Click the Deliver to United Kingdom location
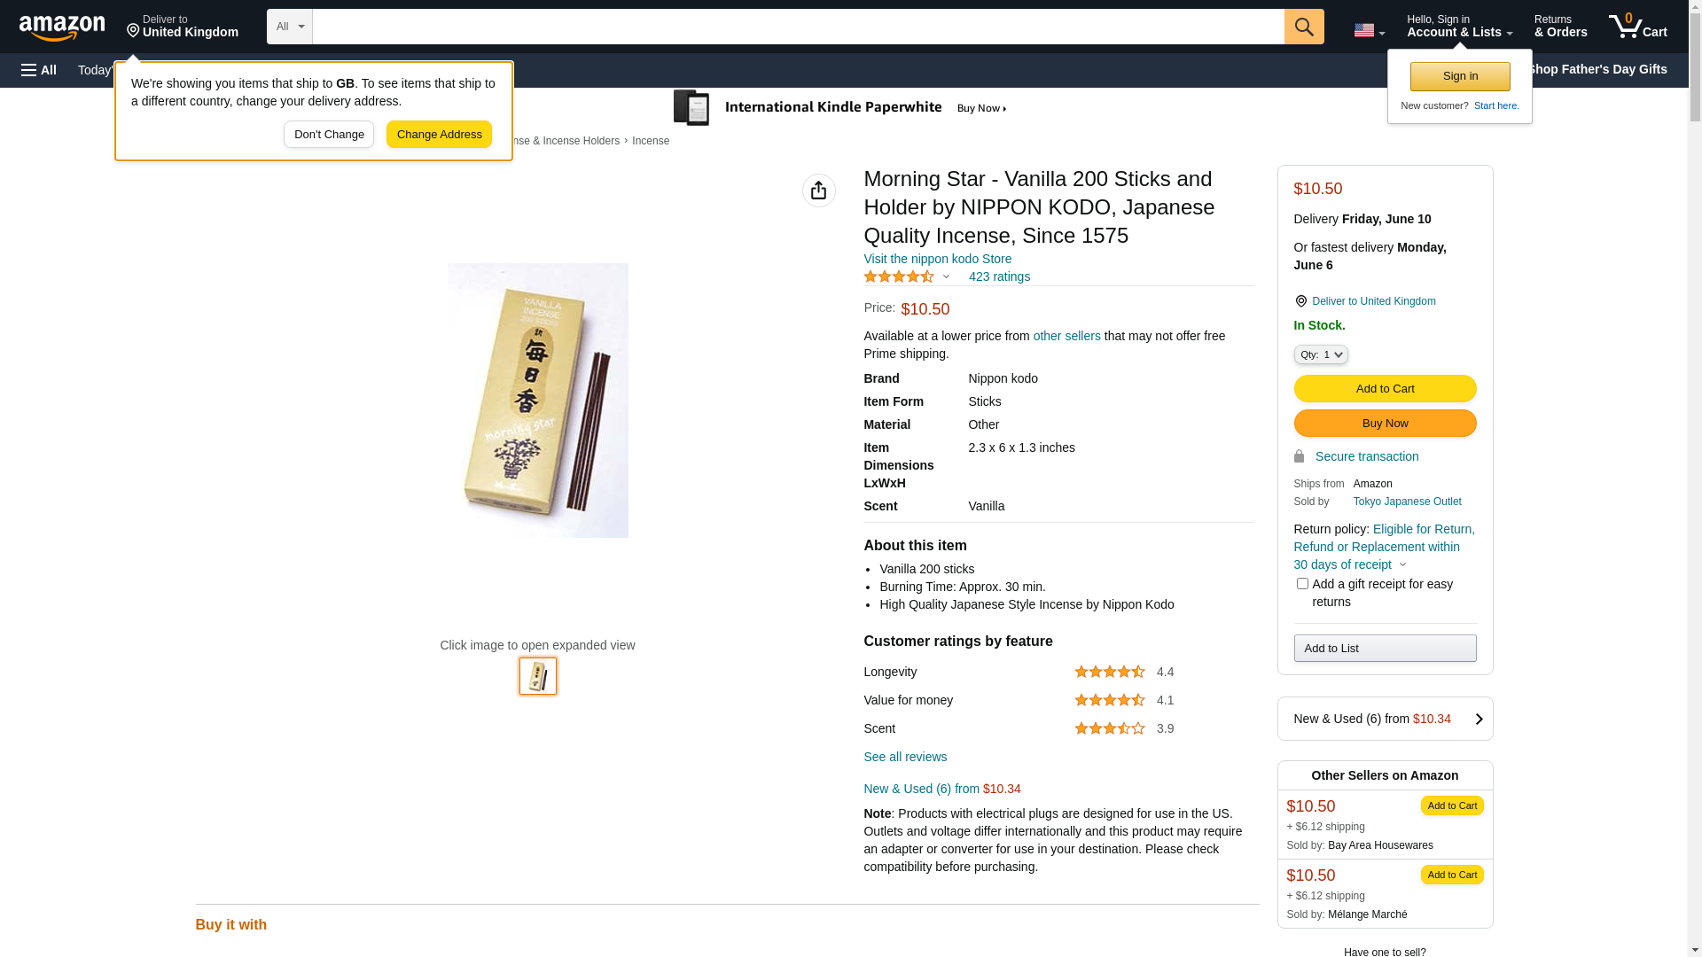Screen dimensions: 1702x957 (x=183, y=27)
